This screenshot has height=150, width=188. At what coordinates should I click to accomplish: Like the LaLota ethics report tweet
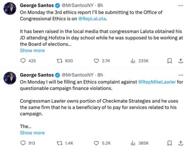97,61
